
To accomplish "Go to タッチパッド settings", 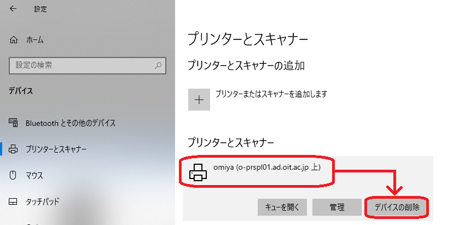I will tap(42, 201).
